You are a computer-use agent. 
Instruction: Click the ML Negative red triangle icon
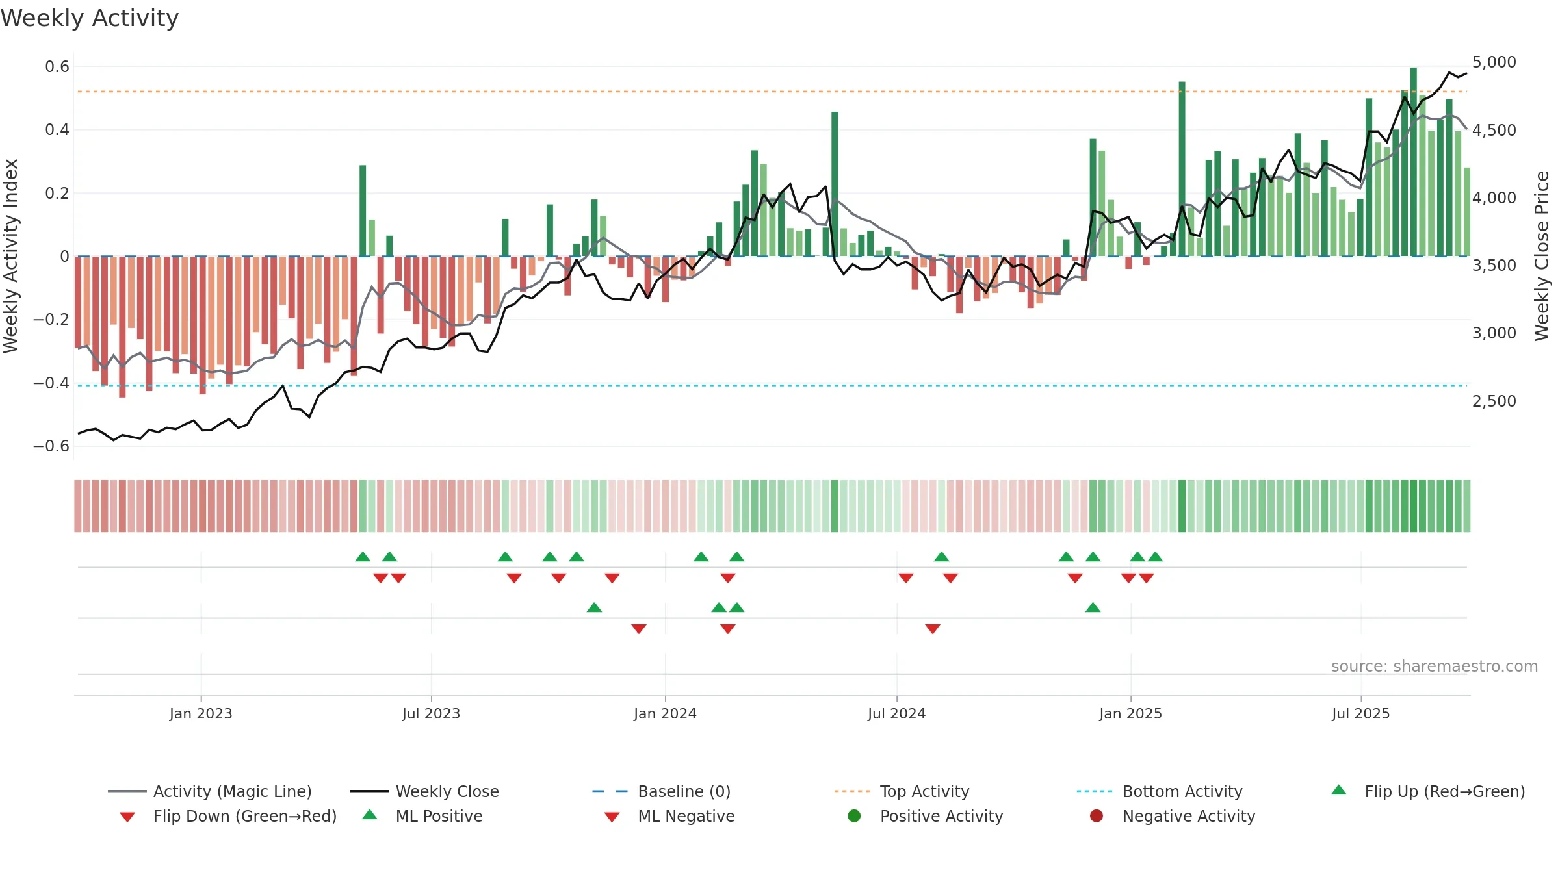pos(612,817)
